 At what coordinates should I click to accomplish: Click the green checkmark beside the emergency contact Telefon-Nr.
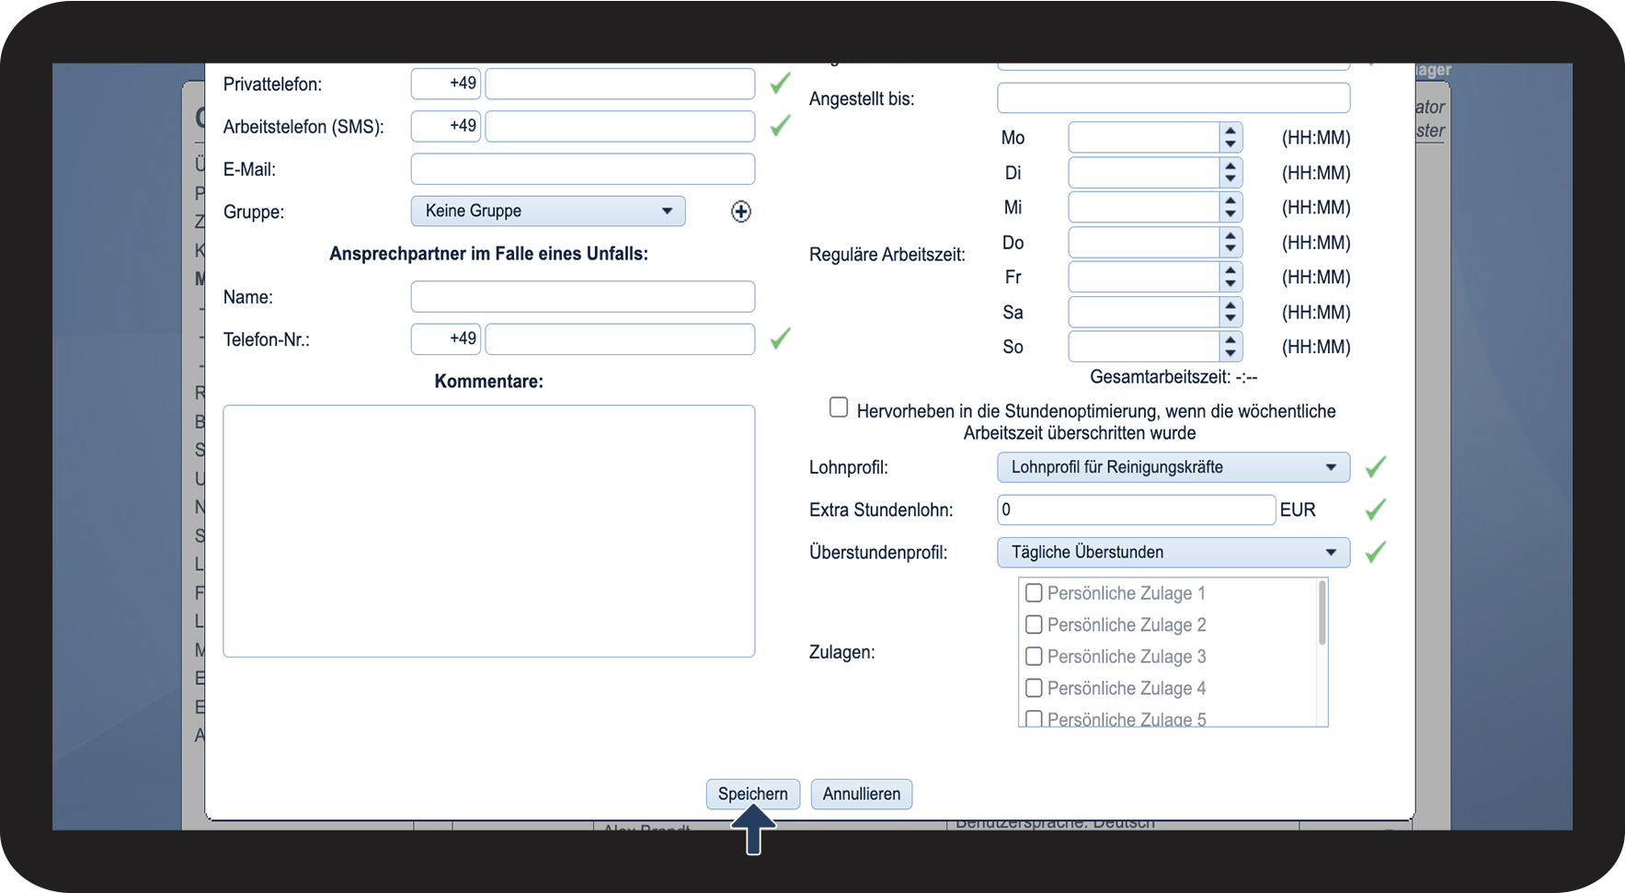(x=781, y=338)
